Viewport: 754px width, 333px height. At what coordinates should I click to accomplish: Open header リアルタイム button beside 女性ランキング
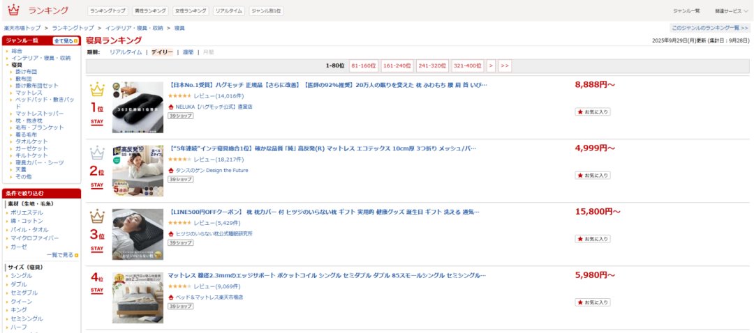click(x=229, y=10)
